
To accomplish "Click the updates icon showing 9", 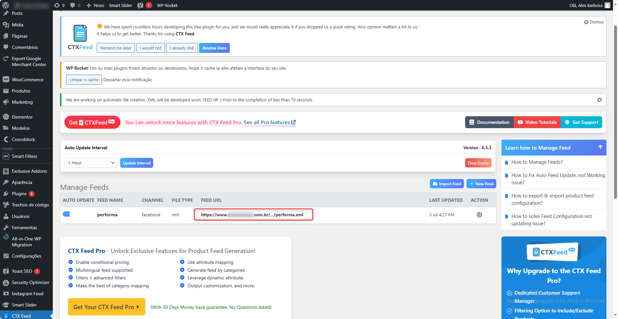I will point(59,5).
